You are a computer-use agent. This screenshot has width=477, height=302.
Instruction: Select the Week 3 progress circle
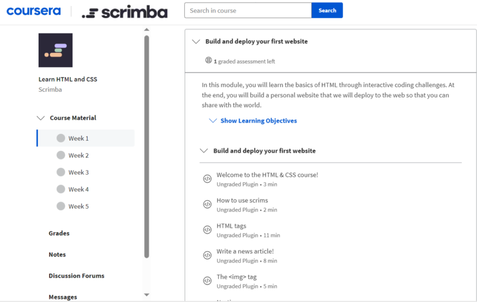click(61, 172)
